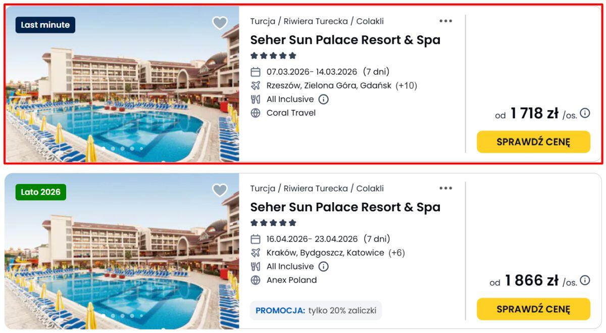
Task: Click airplane icon beside Kraków departures
Action: [256, 253]
